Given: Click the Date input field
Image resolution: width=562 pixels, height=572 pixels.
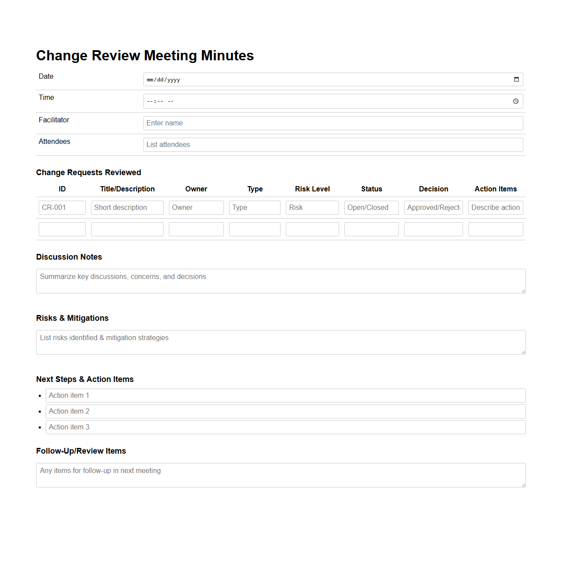Looking at the screenshot, I should point(308,79).
